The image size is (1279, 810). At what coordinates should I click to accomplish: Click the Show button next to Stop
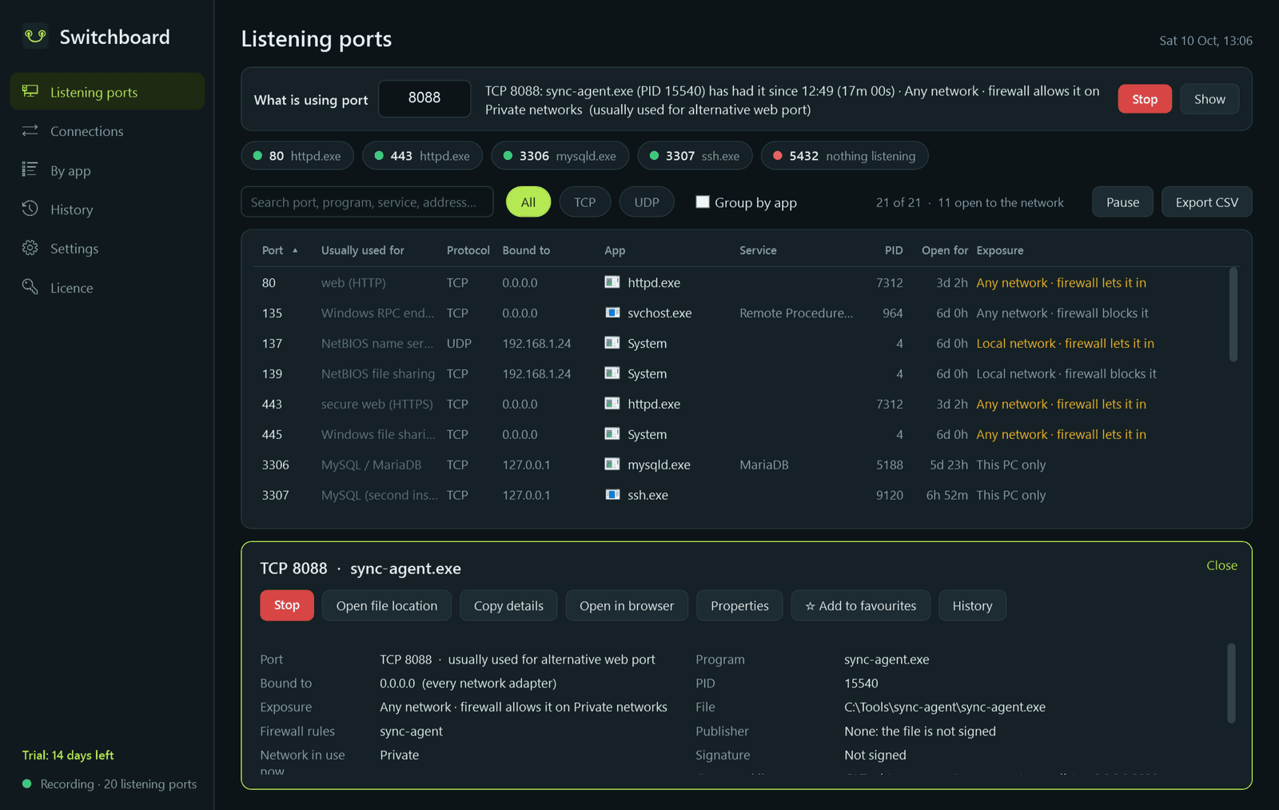point(1209,99)
